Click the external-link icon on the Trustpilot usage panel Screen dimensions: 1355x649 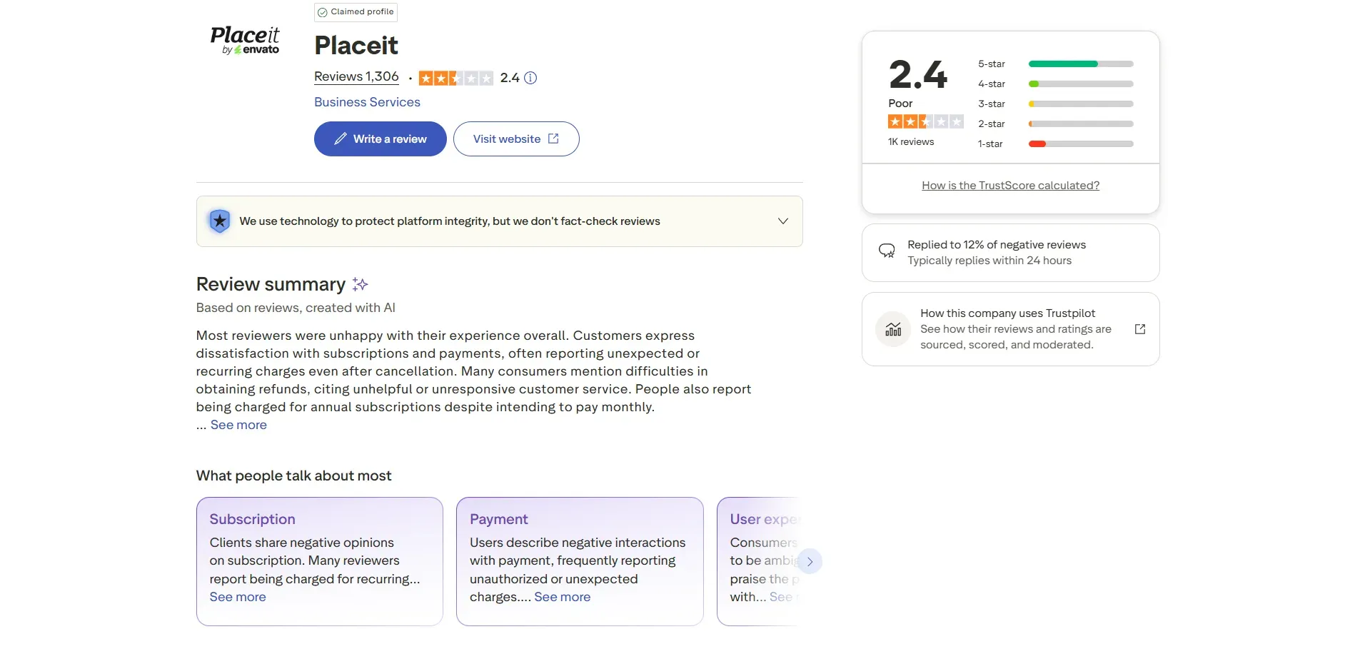[1140, 328]
